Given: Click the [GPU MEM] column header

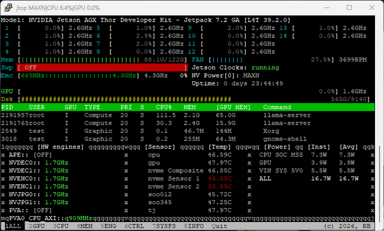Looking at the screenshot, I should pos(233,107).
